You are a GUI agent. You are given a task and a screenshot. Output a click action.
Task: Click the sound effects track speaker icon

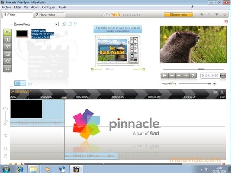pyautogui.click(x=6, y=148)
